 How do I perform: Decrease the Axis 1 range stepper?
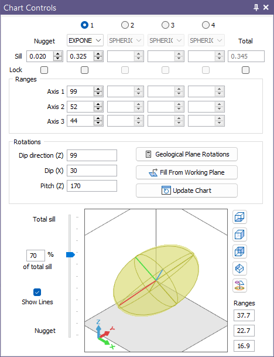98,94
